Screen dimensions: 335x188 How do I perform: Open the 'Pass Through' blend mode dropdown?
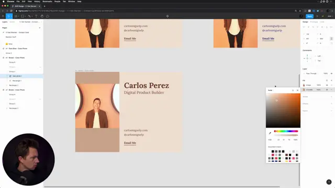point(311,74)
